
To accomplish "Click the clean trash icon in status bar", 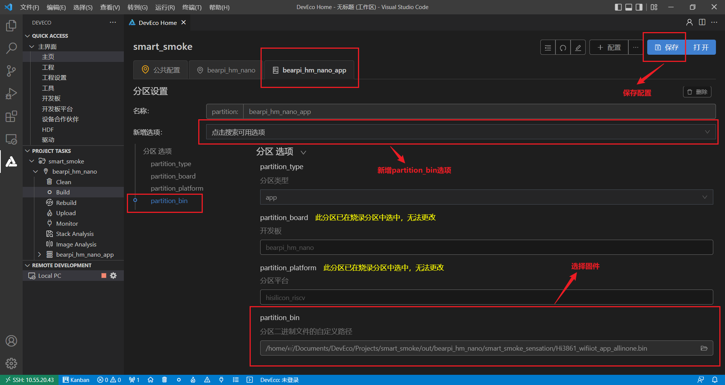I will [x=164, y=380].
